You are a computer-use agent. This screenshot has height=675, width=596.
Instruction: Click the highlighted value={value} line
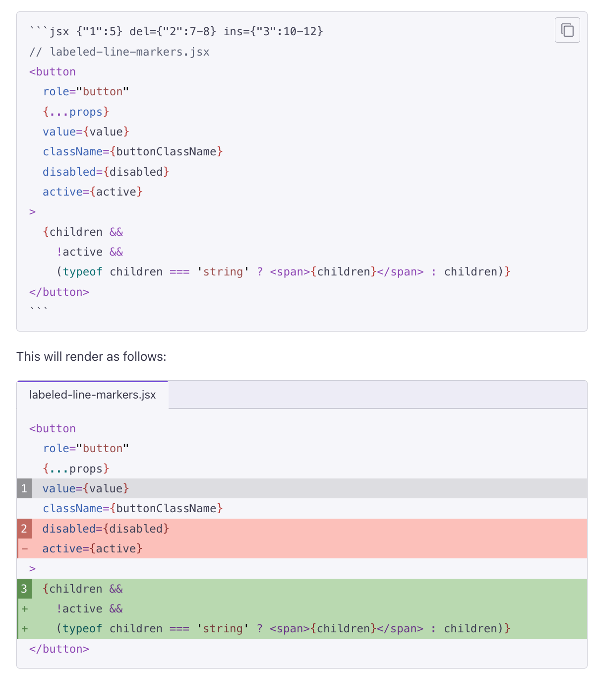86,489
